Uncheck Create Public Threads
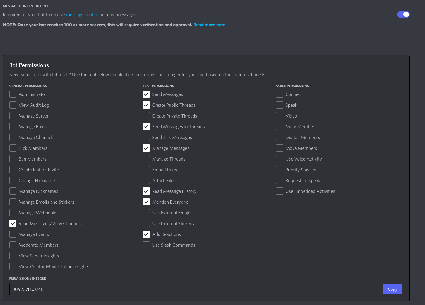 coord(146,105)
